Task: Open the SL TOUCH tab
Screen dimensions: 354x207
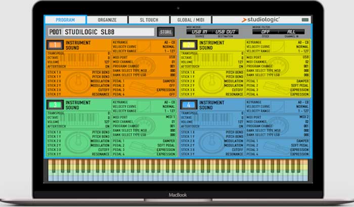Action: click(x=149, y=20)
